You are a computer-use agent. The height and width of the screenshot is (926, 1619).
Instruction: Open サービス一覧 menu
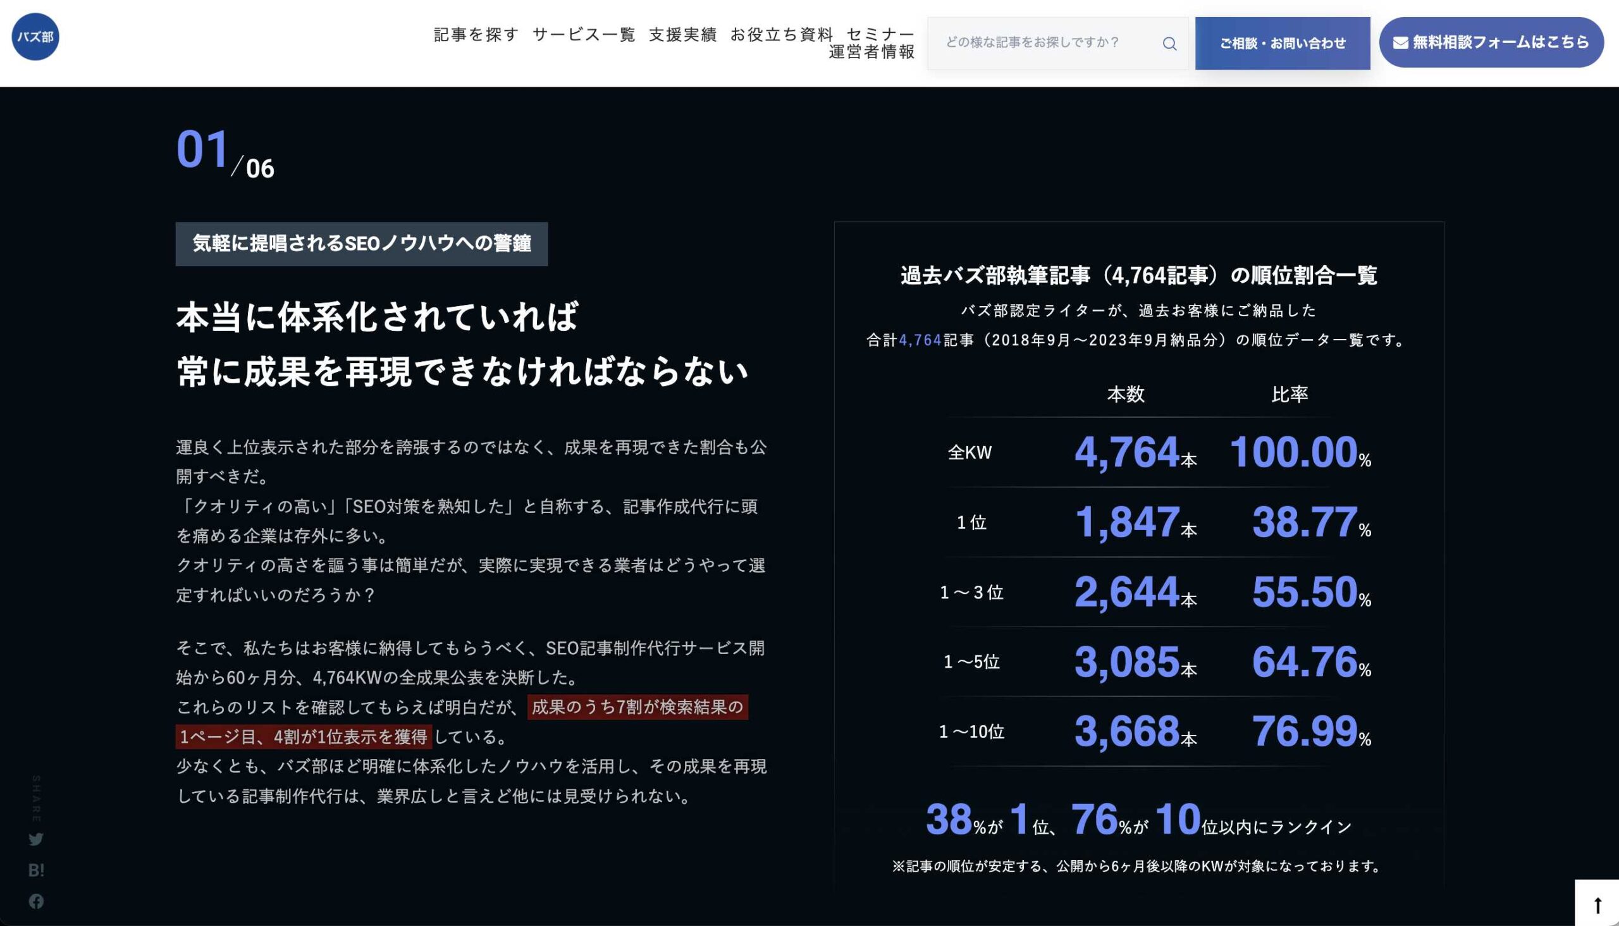click(584, 34)
